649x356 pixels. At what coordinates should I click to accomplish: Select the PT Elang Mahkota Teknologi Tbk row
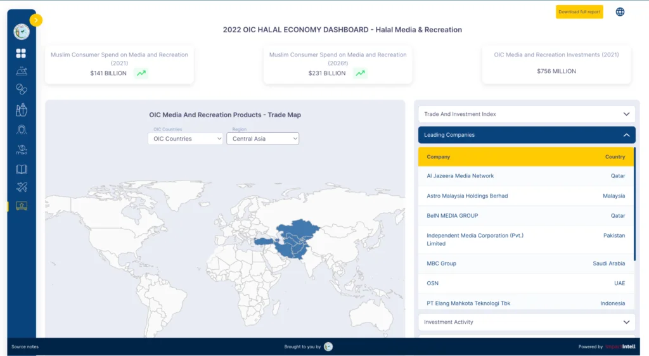[525, 303]
